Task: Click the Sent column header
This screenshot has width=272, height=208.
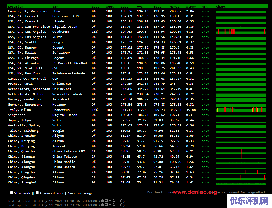Action: (110, 7)
